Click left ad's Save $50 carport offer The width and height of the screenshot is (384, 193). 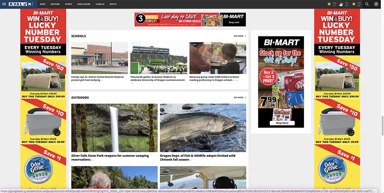tap(43, 77)
